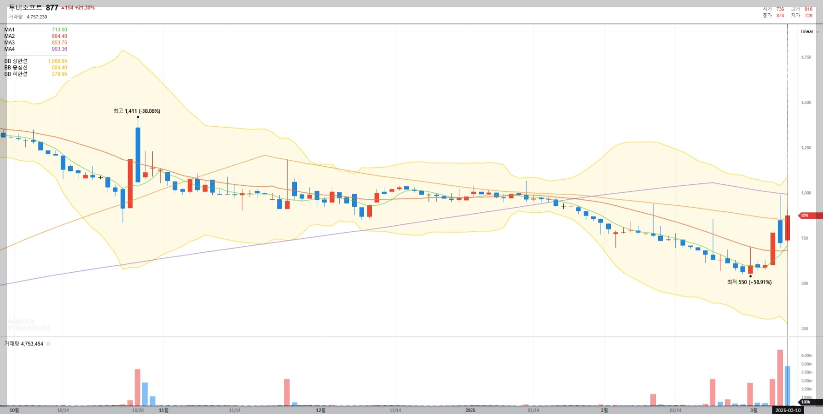Click the 12/14 date on the time axis
This screenshot has width=823, height=414.
[395, 410]
